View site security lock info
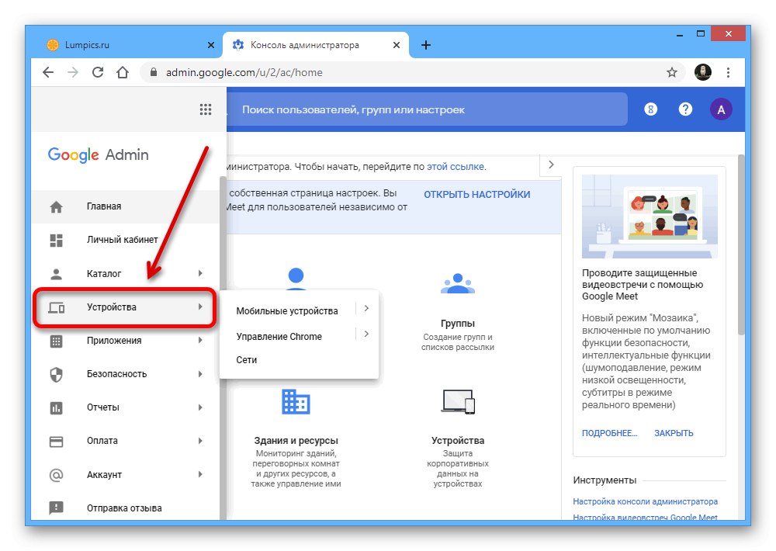The image size is (776, 551). coord(154,72)
